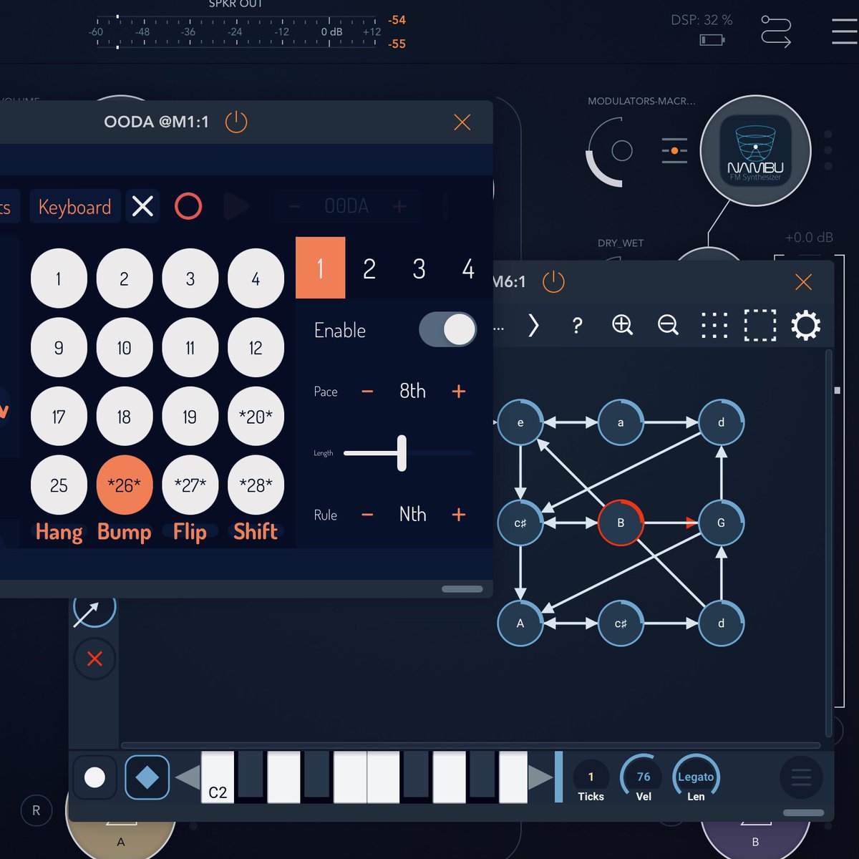Click the red X circle button
859x859 pixels.
point(94,659)
